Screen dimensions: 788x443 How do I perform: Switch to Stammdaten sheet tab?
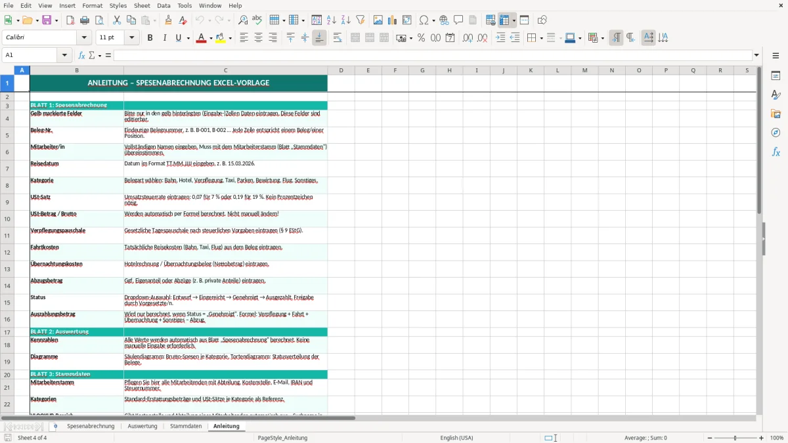pos(186,426)
